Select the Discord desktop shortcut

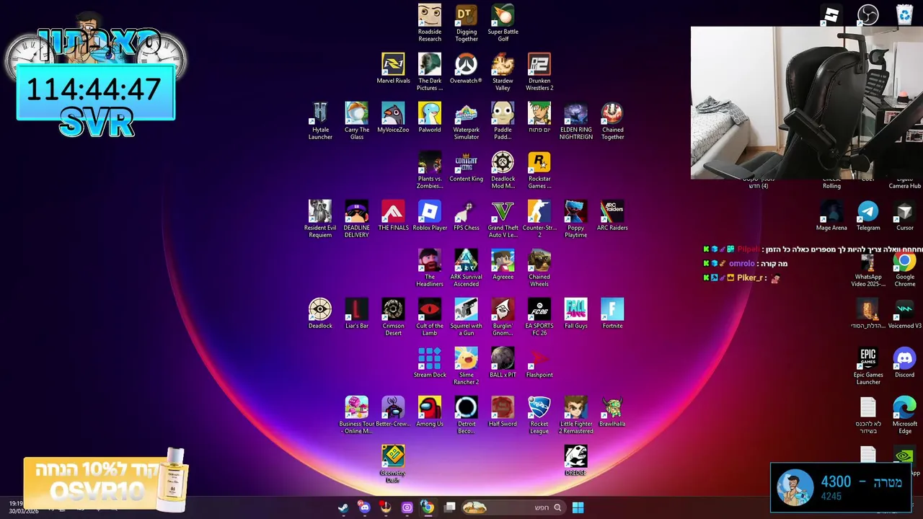905,358
